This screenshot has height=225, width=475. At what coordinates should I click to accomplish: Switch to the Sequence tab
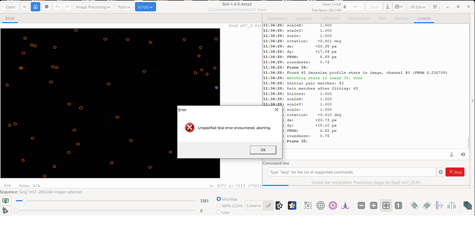pos(304,19)
